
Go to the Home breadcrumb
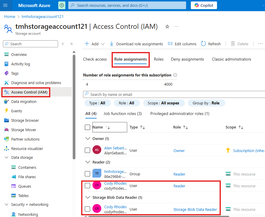pyautogui.click(x=10, y=16)
